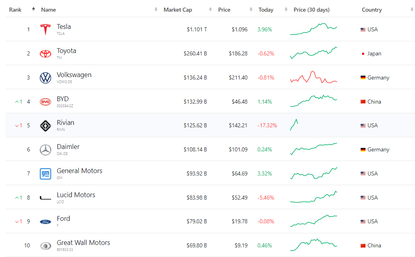The width and height of the screenshot is (415, 257).
Task: Click the China flag in Great Wall row
Action: pyautogui.click(x=363, y=245)
